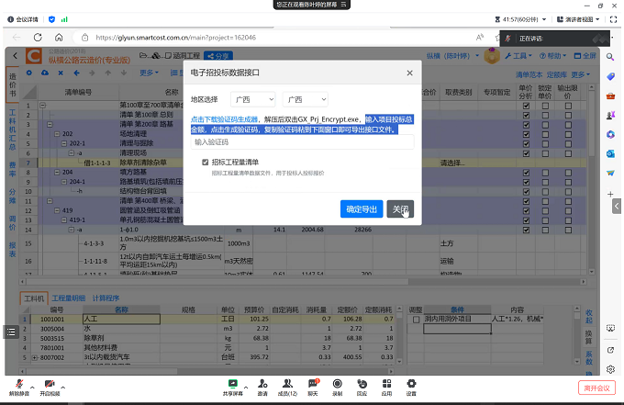
Task: Switch to the 工程量明细 tab
Action: tap(68, 298)
